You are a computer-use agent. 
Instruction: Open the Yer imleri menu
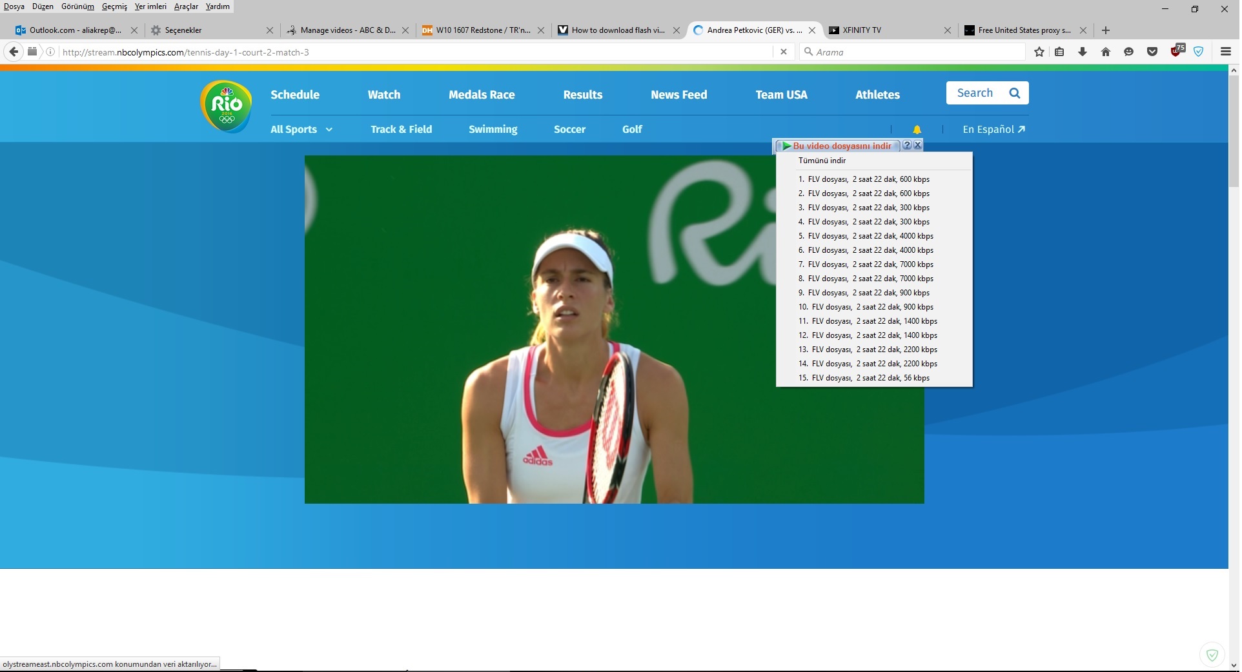tap(150, 6)
